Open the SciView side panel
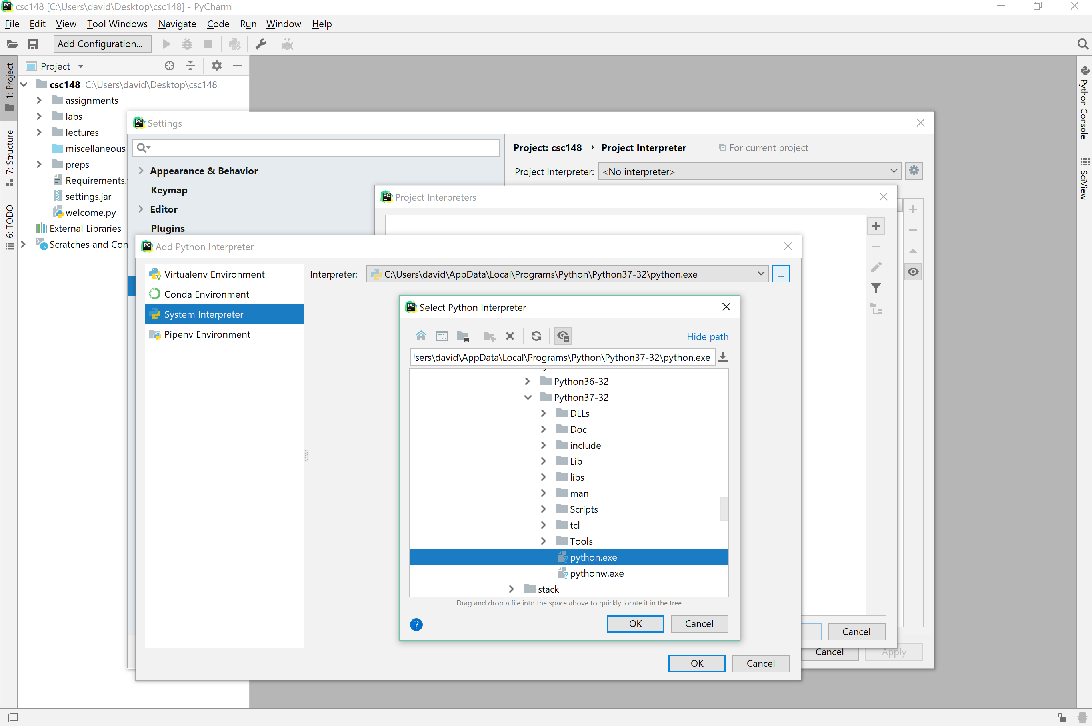This screenshot has height=726, width=1092. [x=1084, y=181]
